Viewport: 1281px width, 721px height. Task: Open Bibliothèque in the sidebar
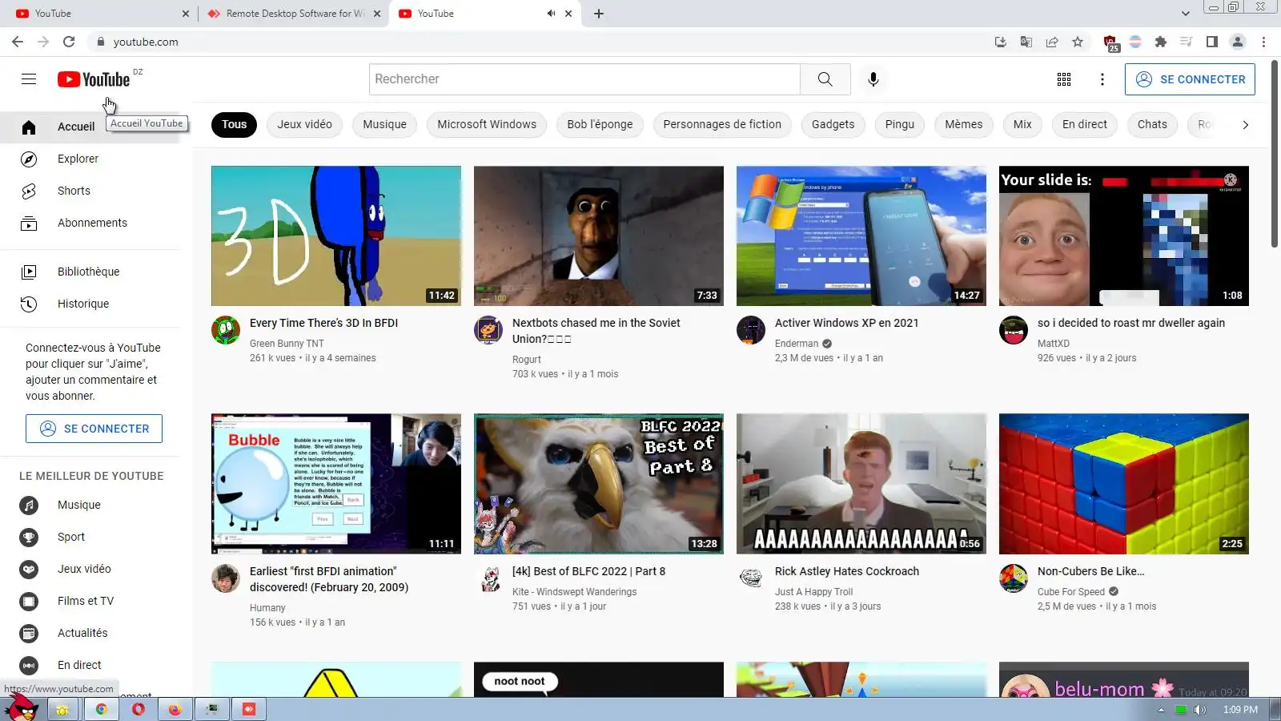click(88, 272)
